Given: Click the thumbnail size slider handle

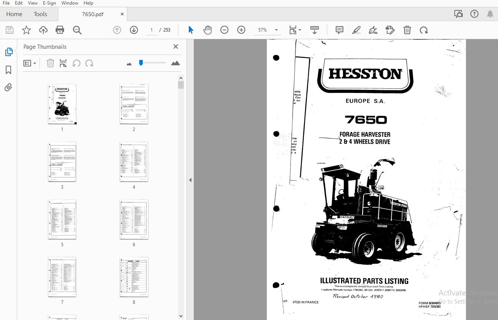Looking at the screenshot, I should 141,63.
